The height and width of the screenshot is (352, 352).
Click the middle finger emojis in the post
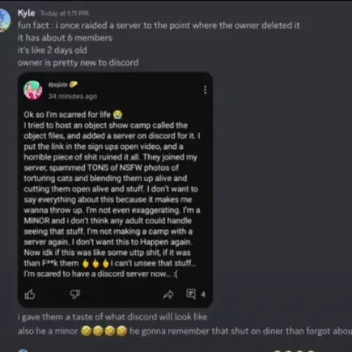[95, 263]
